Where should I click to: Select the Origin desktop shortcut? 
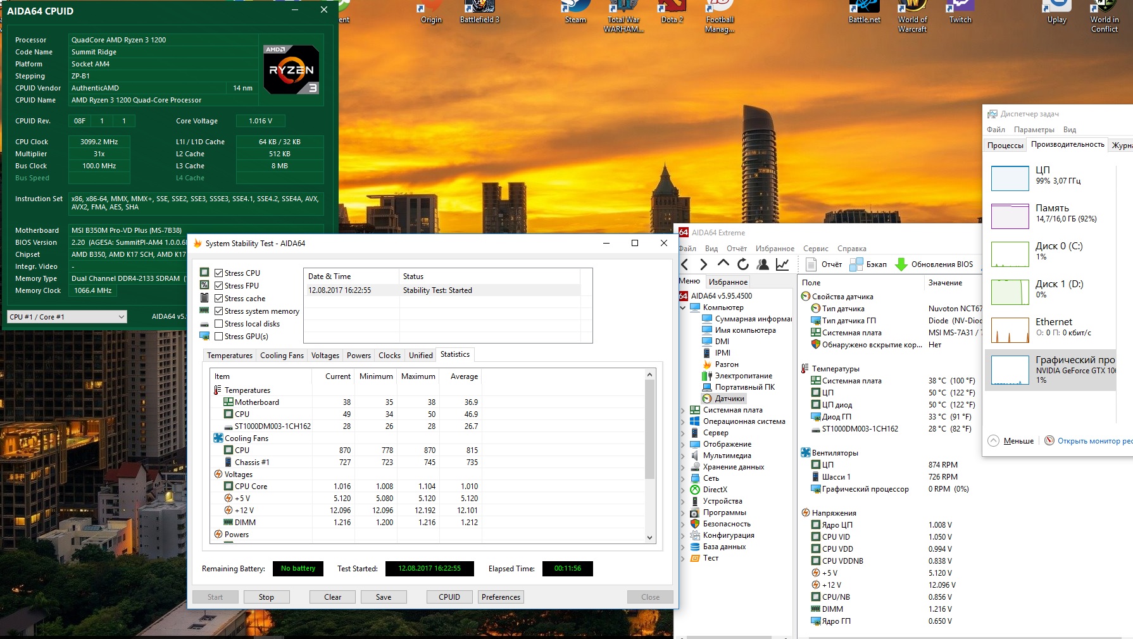pos(431,13)
